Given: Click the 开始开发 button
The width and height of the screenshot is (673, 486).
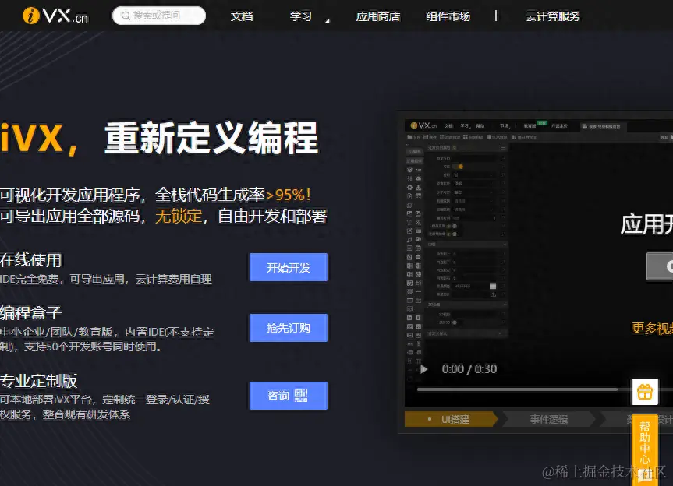Looking at the screenshot, I should (289, 267).
